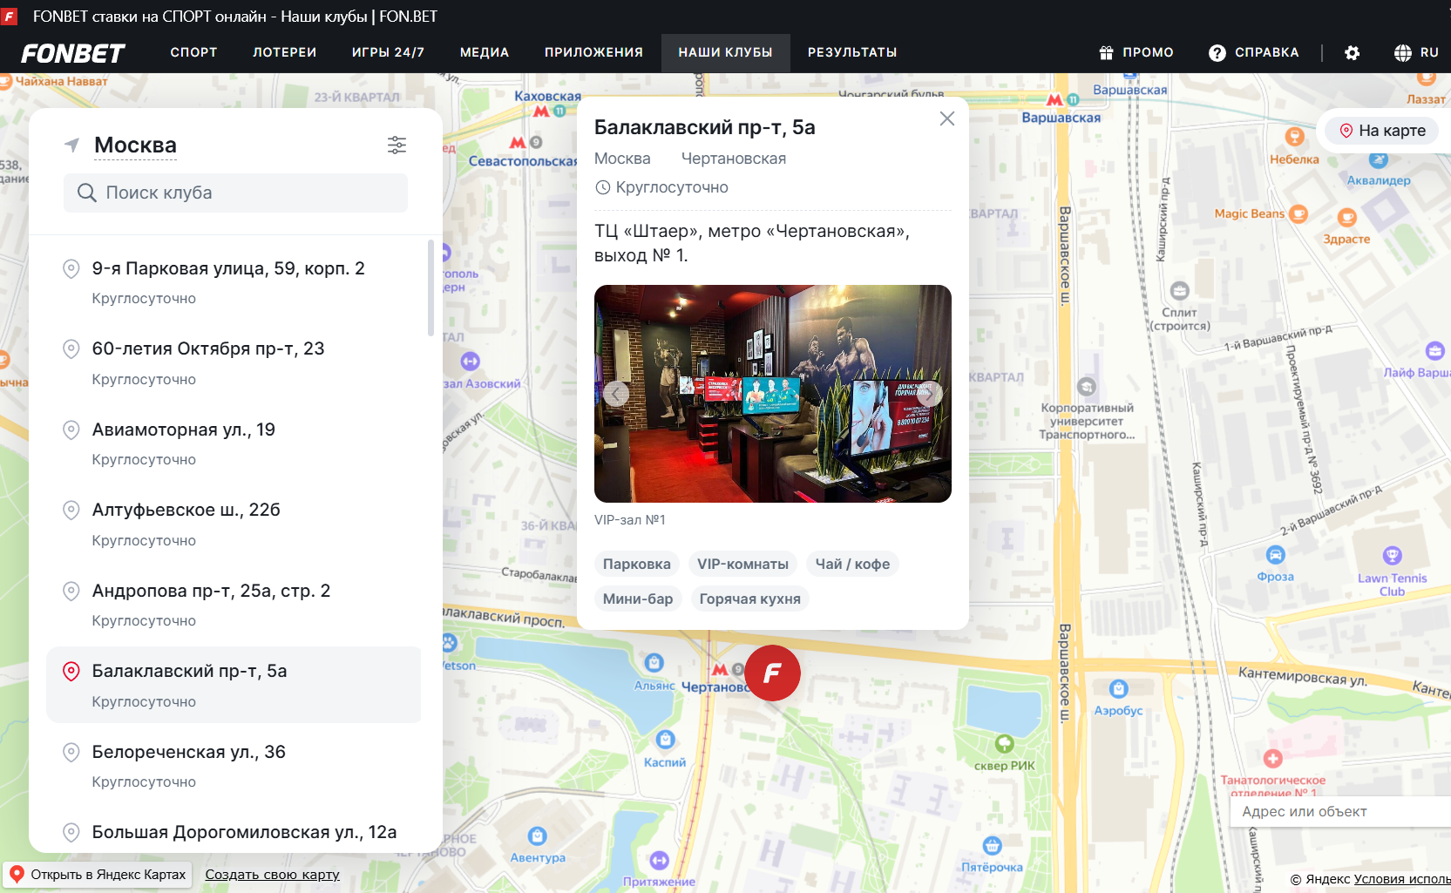The image size is (1451, 893).
Task: Click the Здрасте cafe pin on map
Action: coord(1347,218)
